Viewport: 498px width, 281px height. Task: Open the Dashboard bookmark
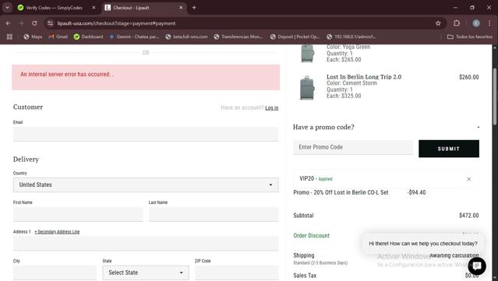[x=88, y=37]
